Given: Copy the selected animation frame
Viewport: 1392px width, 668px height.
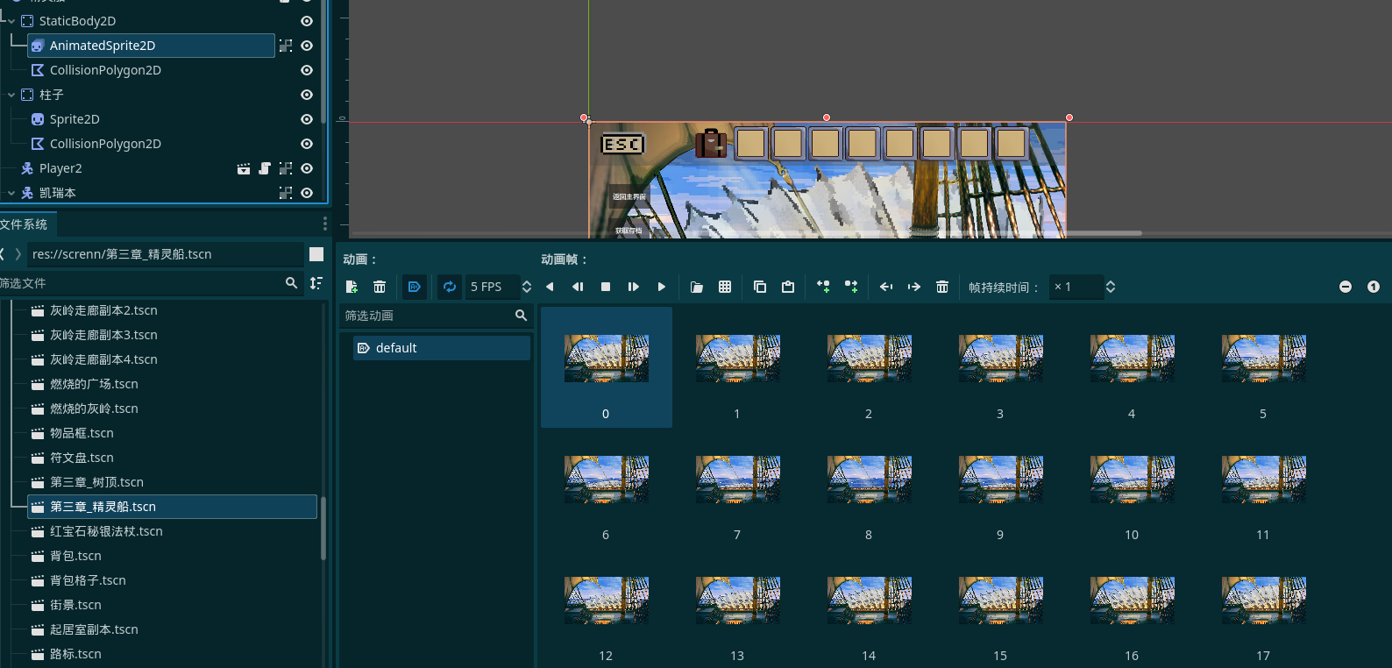Looking at the screenshot, I should pyautogui.click(x=760, y=287).
